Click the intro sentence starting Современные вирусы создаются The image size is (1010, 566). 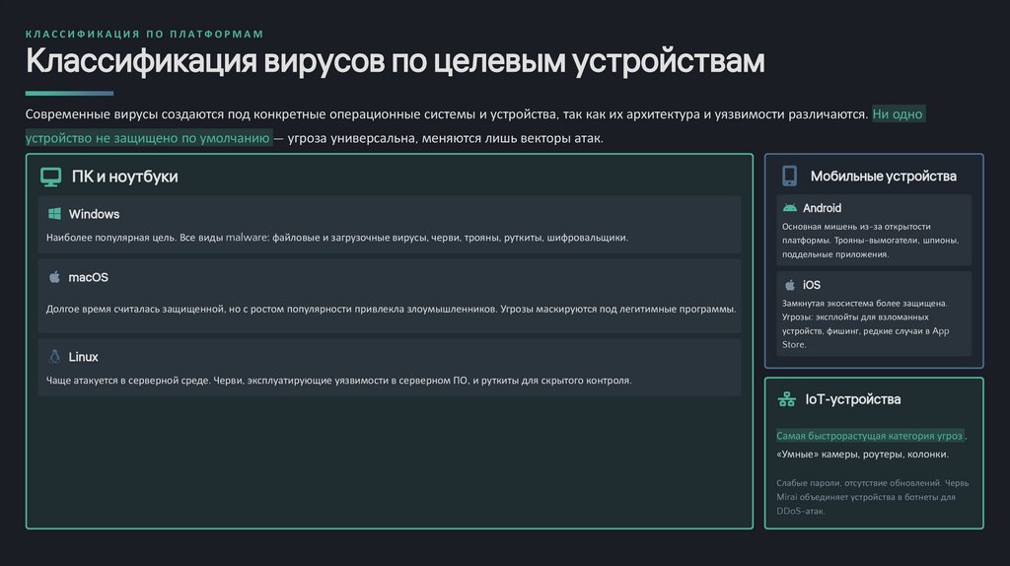click(x=447, y=114)
